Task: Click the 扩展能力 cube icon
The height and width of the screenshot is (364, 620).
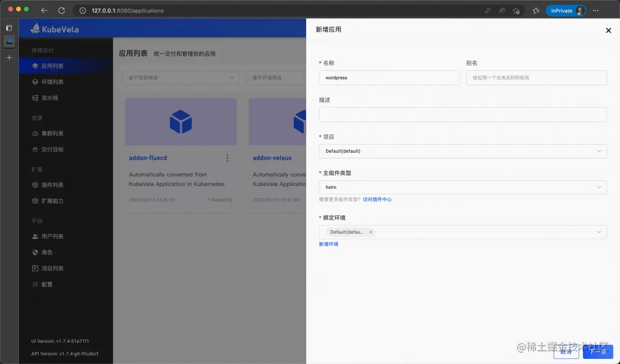Action: click(x=35, y=201)
